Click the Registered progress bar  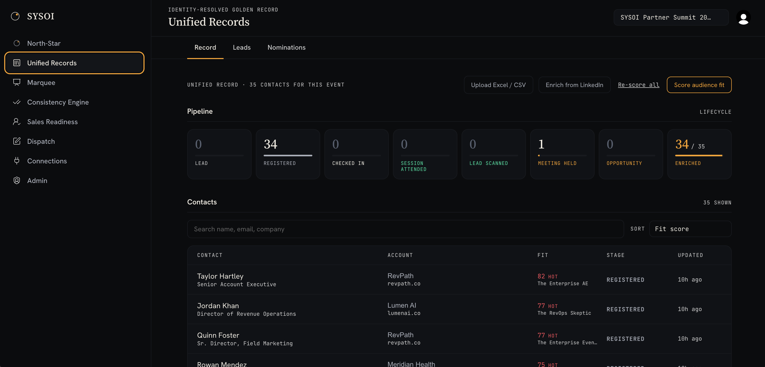click(x=288, y=155)
